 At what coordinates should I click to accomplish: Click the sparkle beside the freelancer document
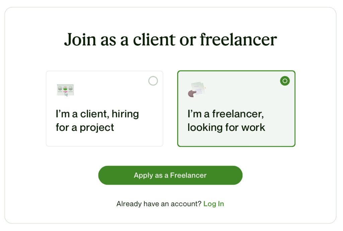coord(205,88)
